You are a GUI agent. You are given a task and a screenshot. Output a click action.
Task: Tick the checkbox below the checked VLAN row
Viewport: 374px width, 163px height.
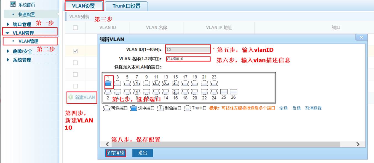(75, 63)
